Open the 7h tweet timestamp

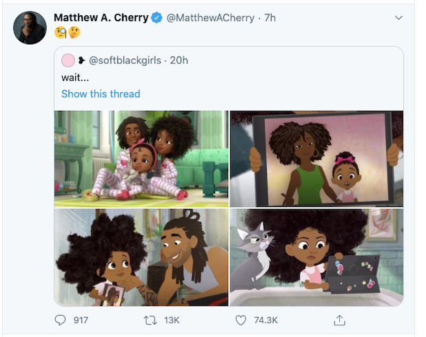pos(266,18)
